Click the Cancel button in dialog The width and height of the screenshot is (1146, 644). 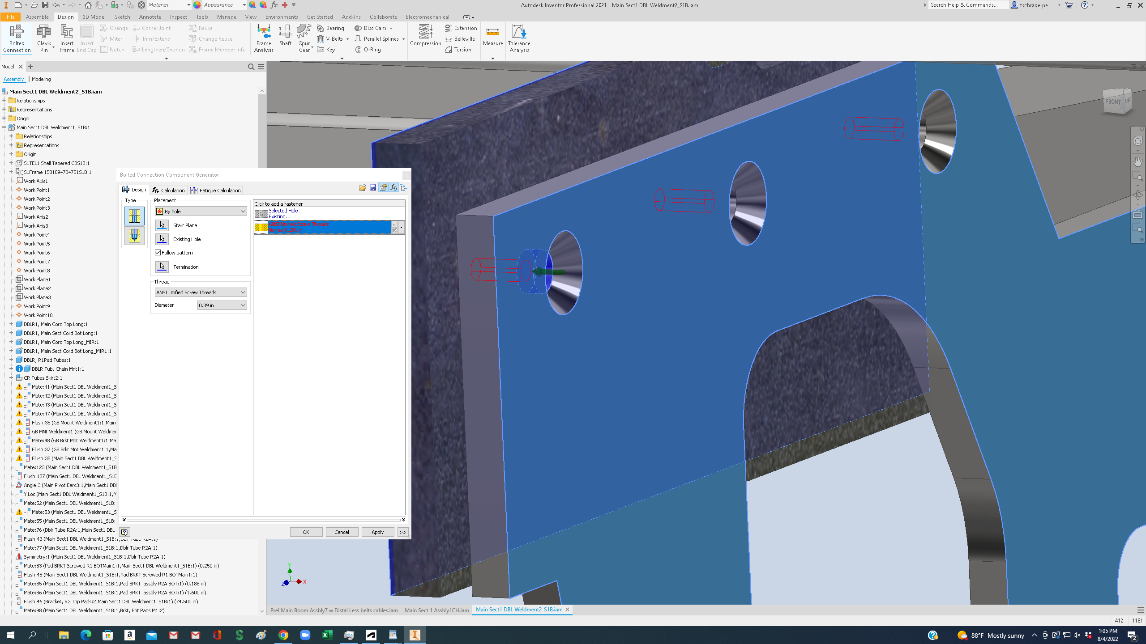tap(342, 532)
